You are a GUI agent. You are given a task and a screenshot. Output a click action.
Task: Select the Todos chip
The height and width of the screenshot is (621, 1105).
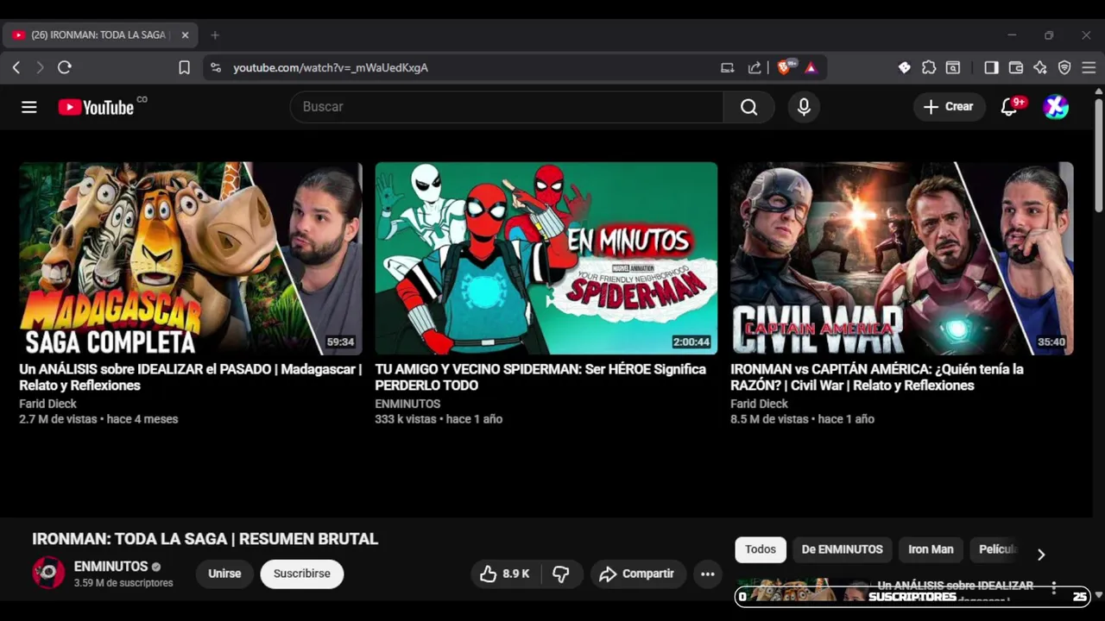pyautogui.click(x=761, y=549)
